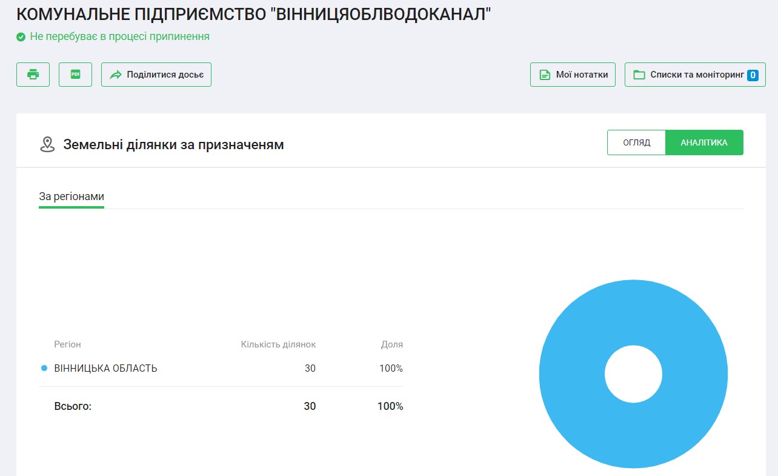
Task: Click the print dossier button
Action: [x=33, y=75]
